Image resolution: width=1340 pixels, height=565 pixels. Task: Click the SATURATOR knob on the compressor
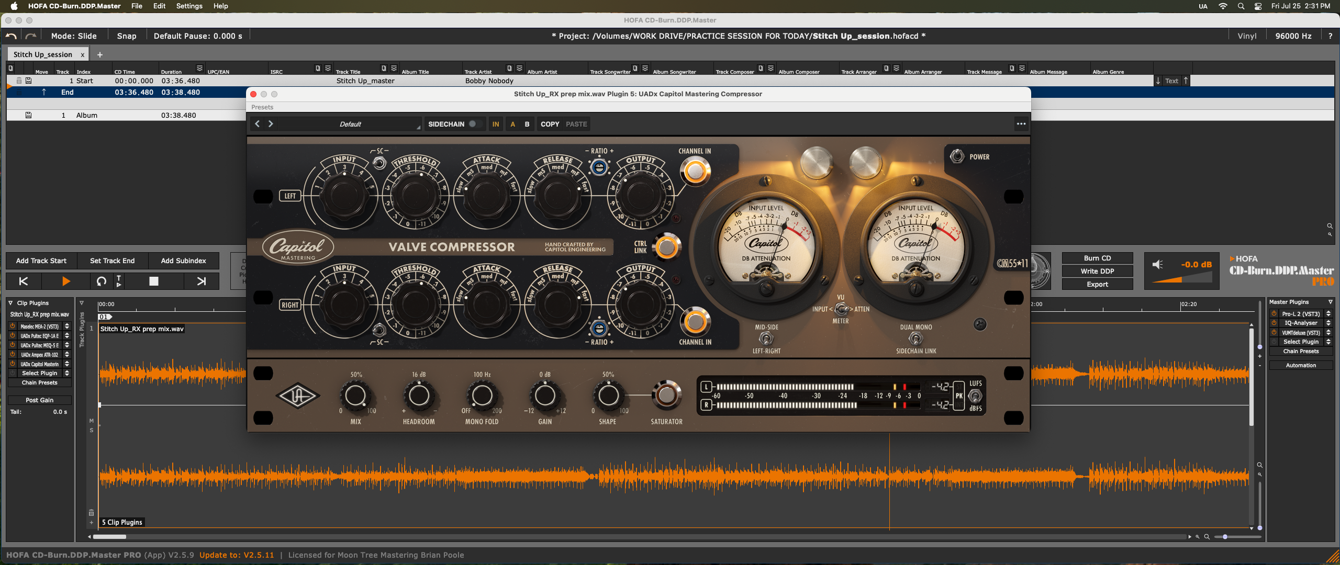coord(666,395)
